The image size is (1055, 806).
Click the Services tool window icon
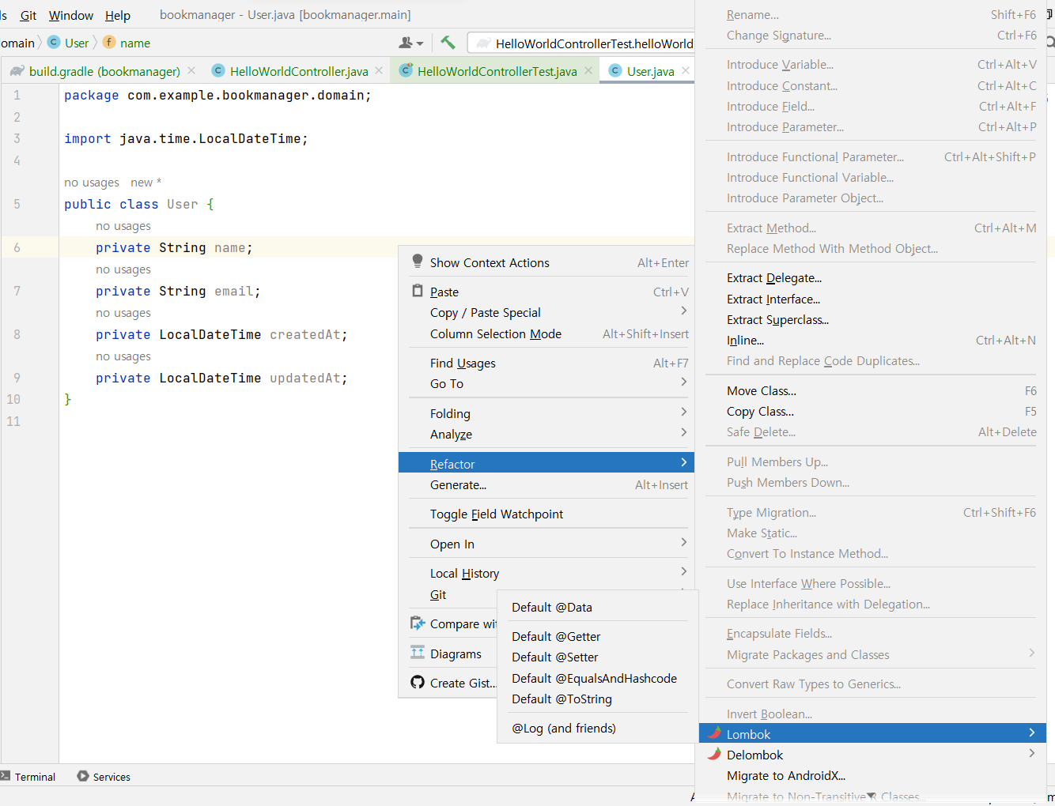[x=83, y=776]
